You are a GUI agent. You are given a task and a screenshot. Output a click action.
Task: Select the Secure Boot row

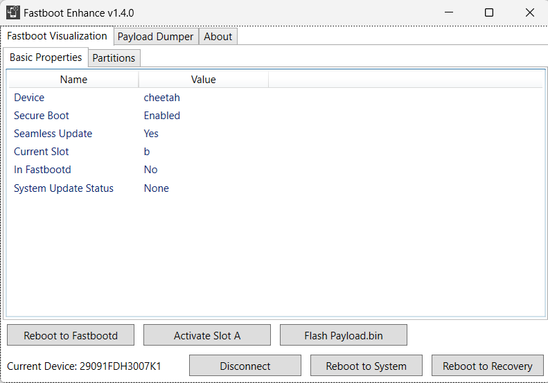coord(42,116)
